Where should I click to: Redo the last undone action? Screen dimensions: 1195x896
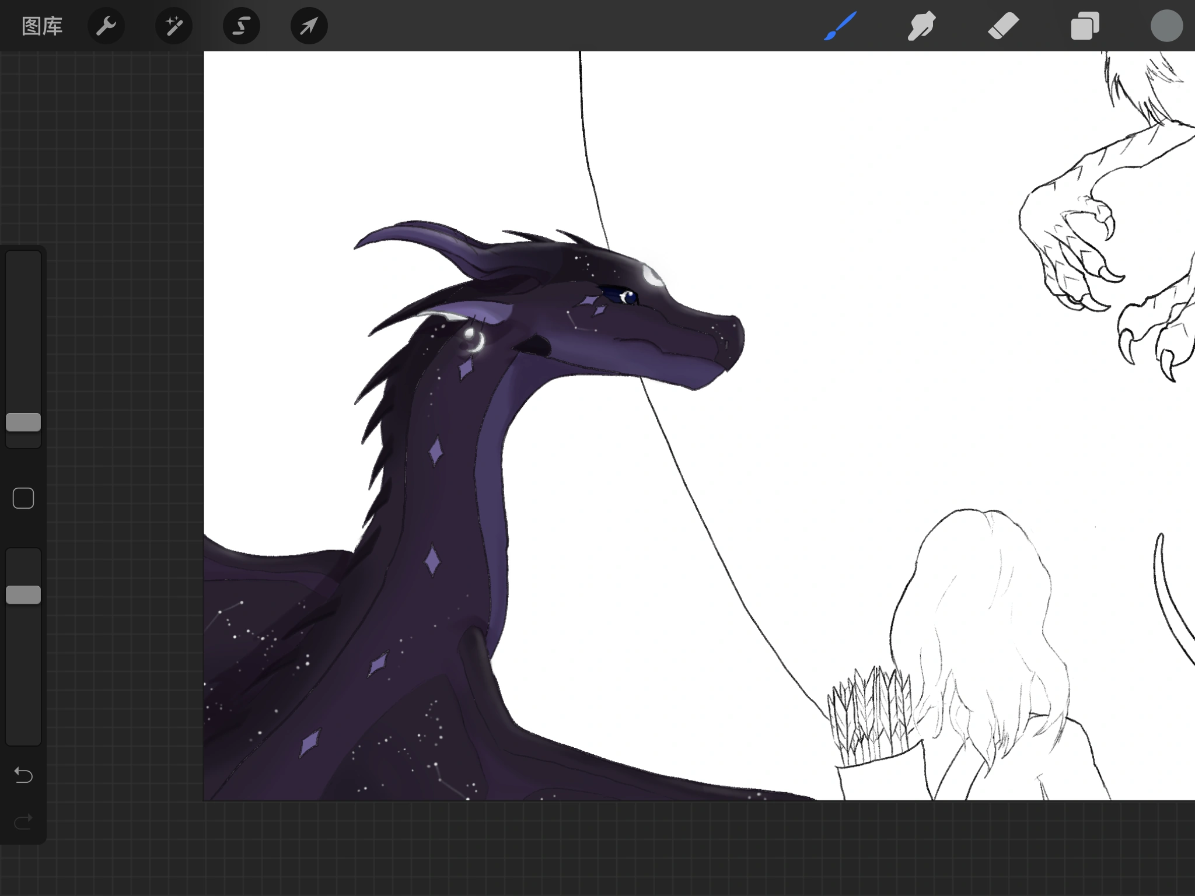tap(23, 822)
